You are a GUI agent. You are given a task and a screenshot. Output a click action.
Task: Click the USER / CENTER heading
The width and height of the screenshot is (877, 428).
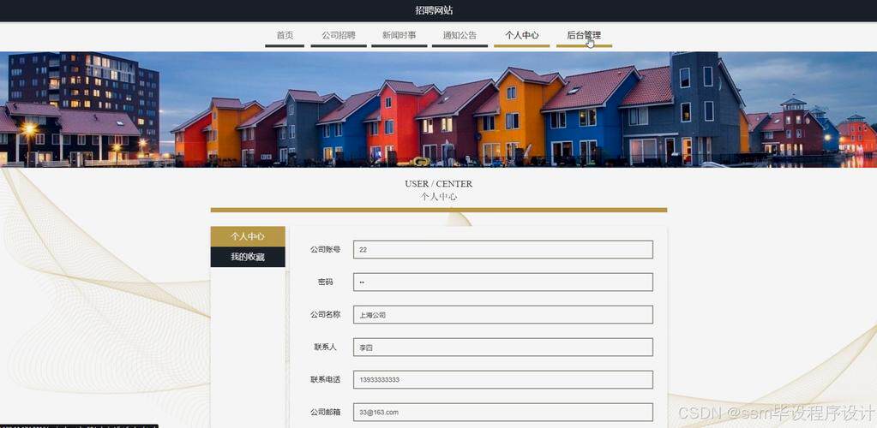(x=439, y=183)
